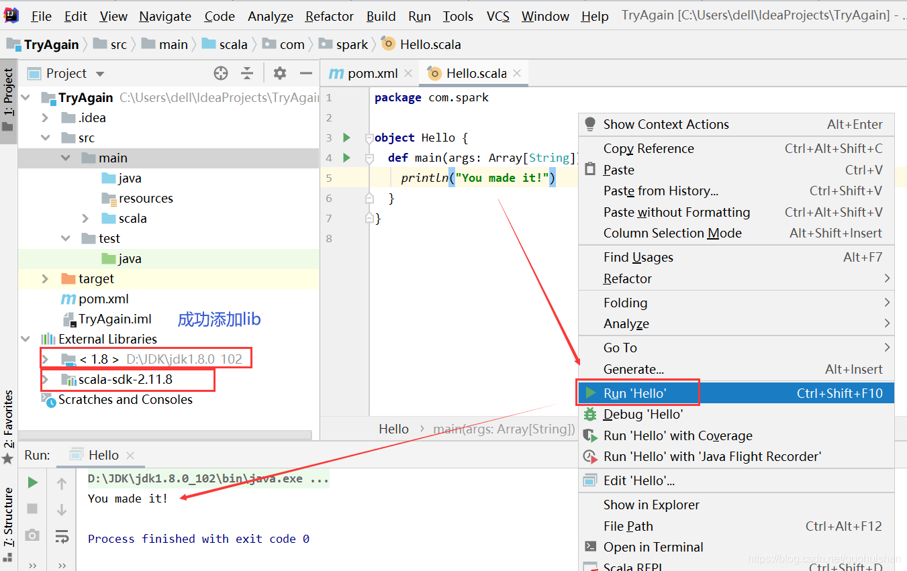The image size is (907, 571).
Task: Select Run 'Hello' from context menu
Action: [x=634, y=393]
